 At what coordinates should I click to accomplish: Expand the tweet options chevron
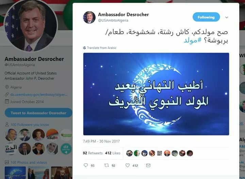(227, 17)
